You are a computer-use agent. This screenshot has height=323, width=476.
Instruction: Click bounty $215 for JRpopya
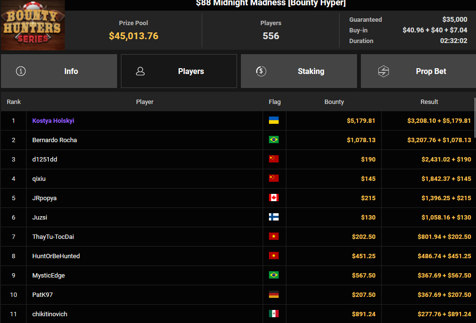pyautogui.click(x=368, y=198)
